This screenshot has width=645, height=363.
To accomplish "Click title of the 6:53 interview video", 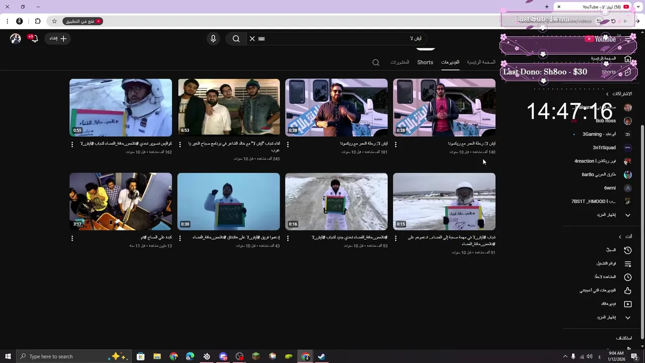I will [233, 147].
